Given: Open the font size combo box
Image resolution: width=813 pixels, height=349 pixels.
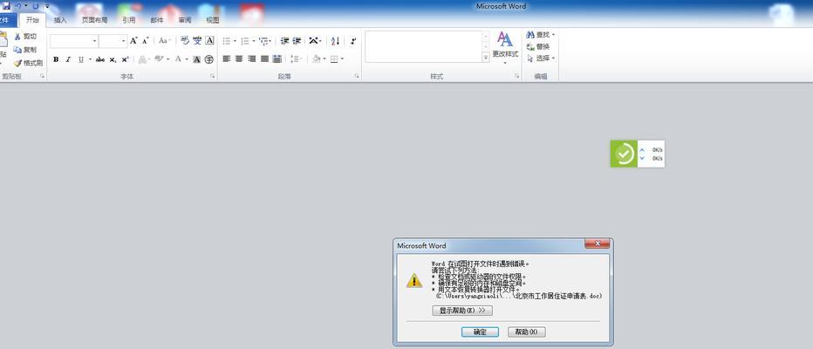Looking at the screenshot, I should [113, 40].
